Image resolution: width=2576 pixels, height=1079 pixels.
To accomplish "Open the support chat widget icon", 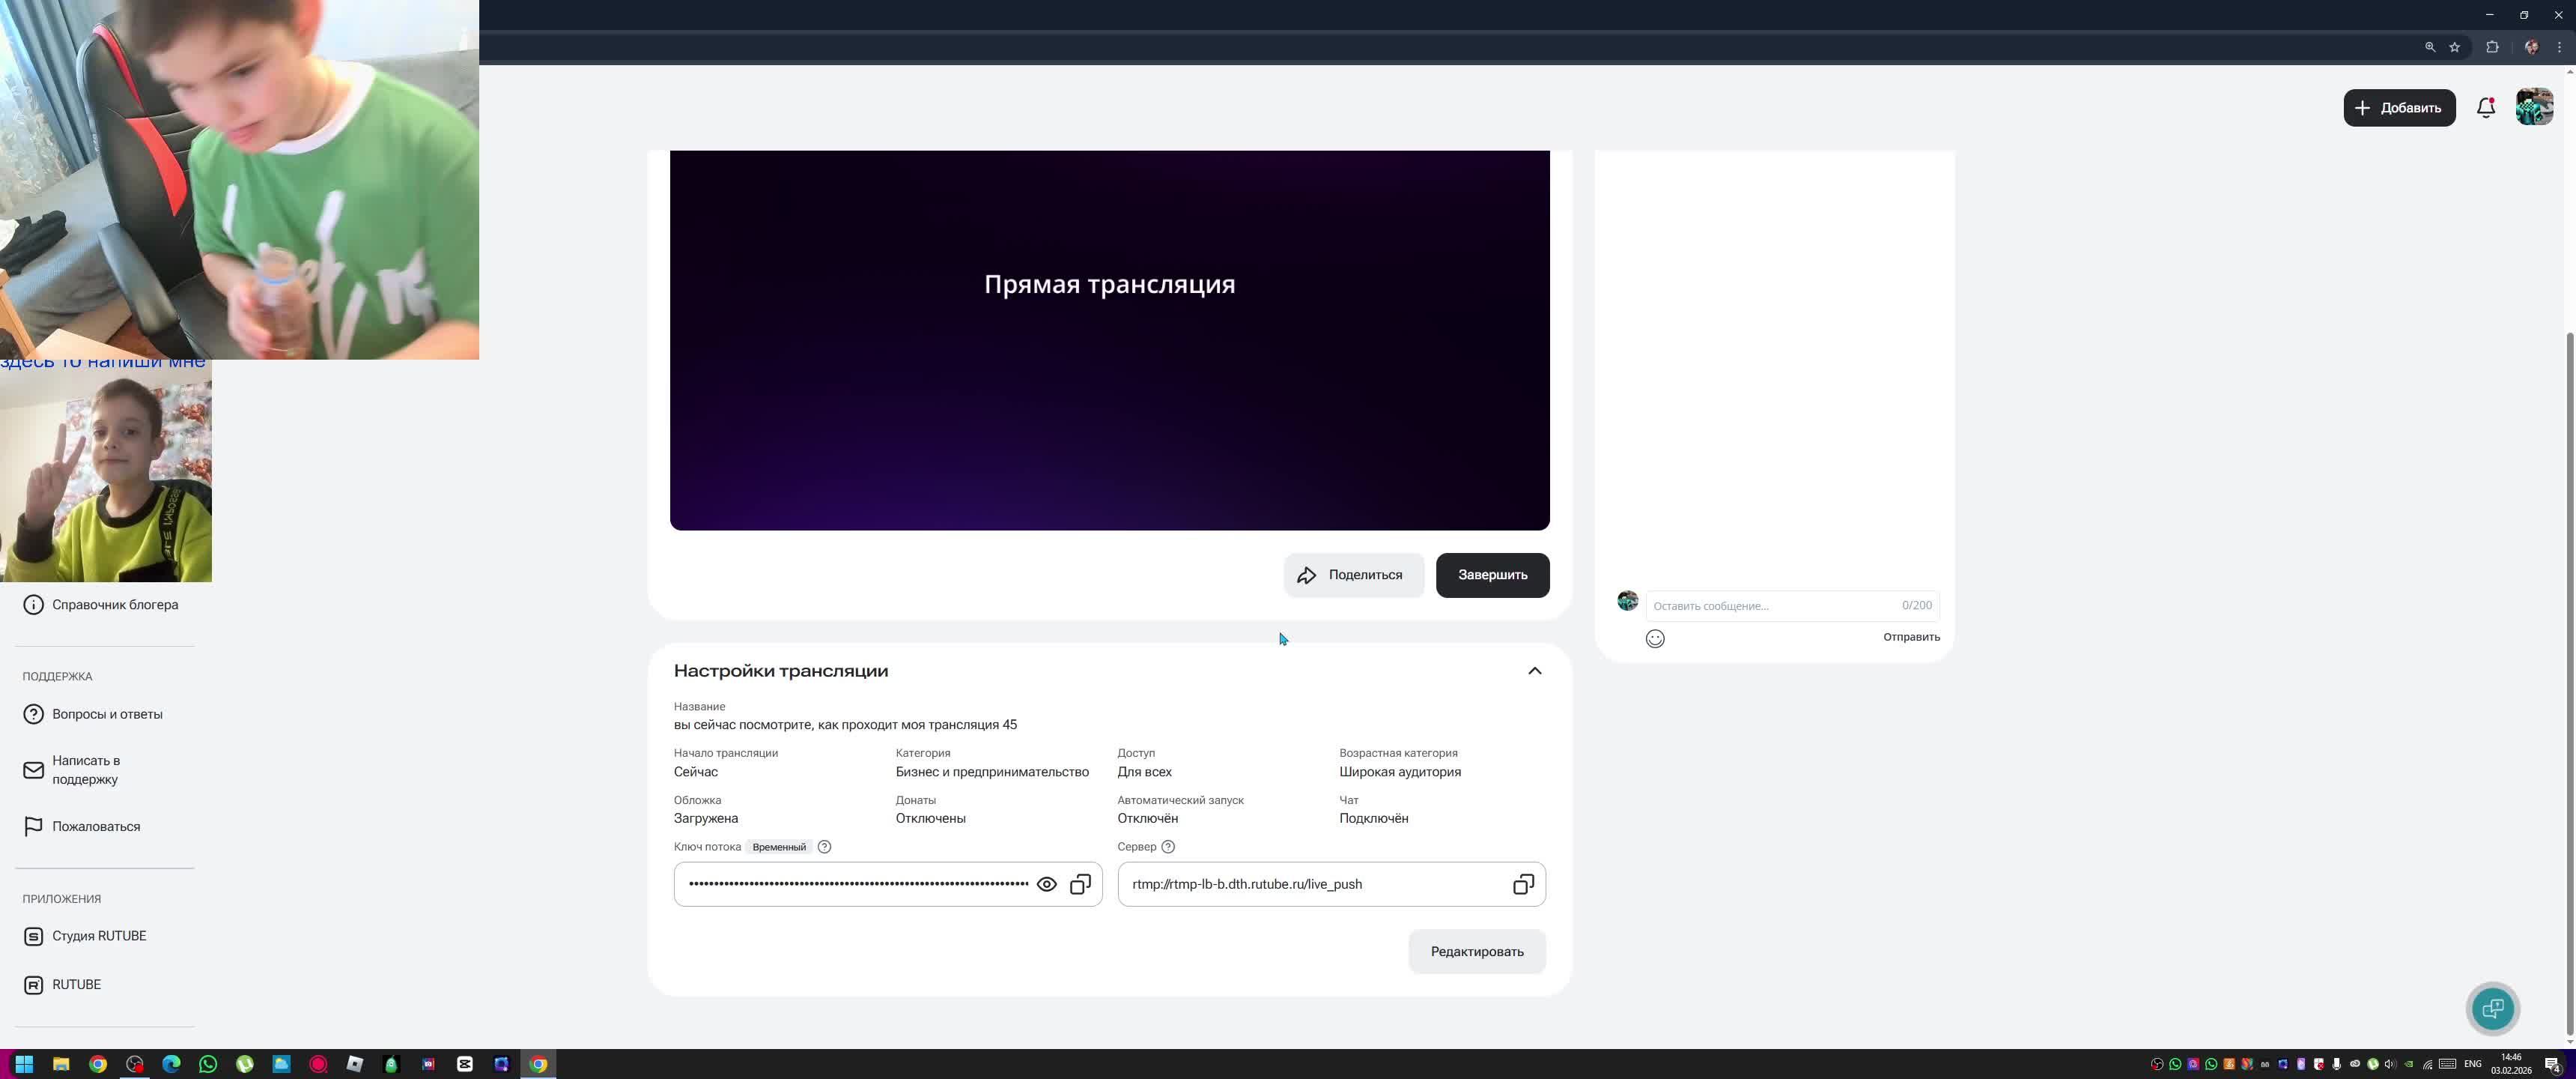I will [2492, 1008].
